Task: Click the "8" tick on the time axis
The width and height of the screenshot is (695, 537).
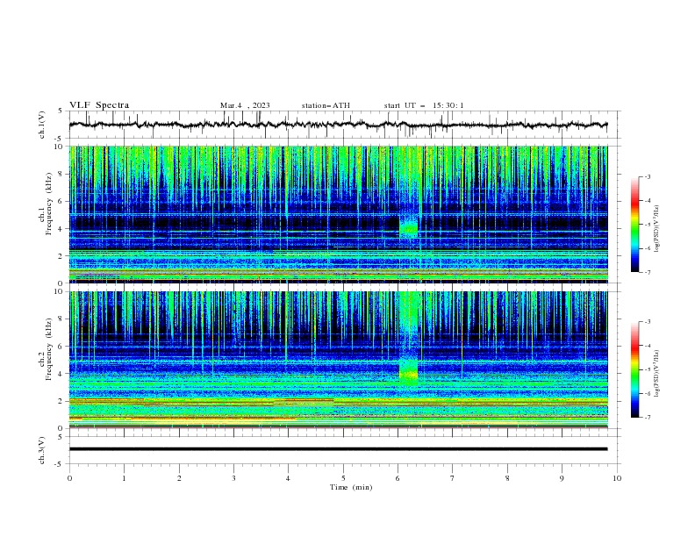Action: (507, 478)
